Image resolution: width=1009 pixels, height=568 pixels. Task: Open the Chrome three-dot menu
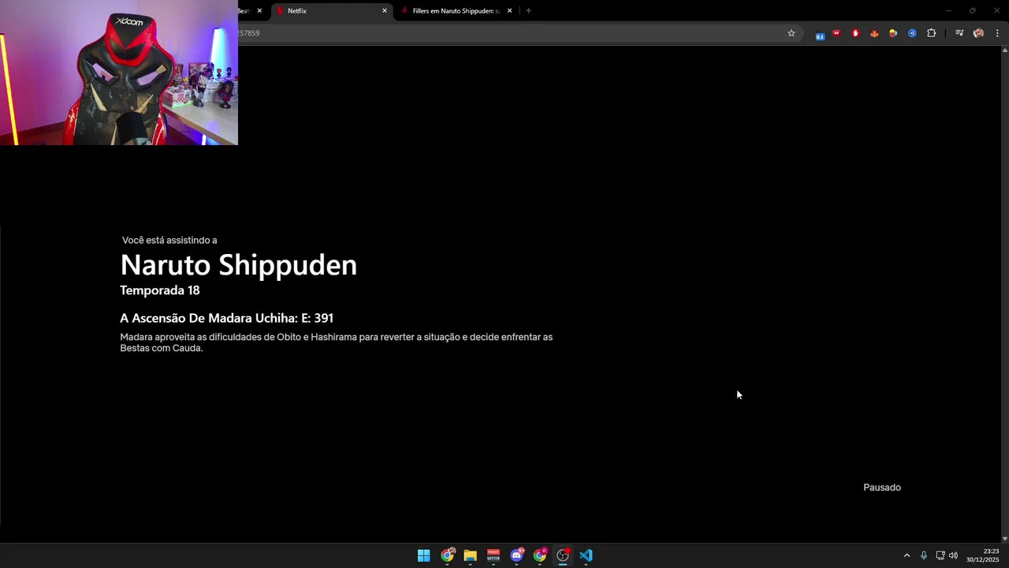(997, 33)
